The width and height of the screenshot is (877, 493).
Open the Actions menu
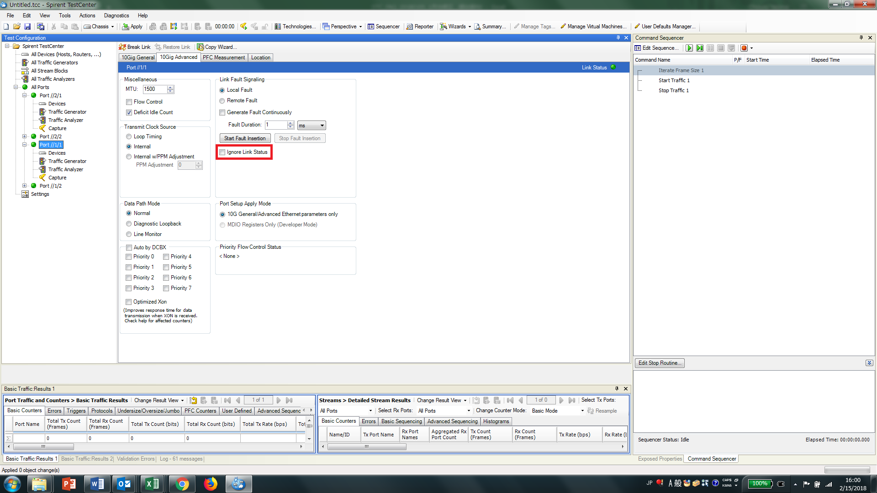click(87, 16)
